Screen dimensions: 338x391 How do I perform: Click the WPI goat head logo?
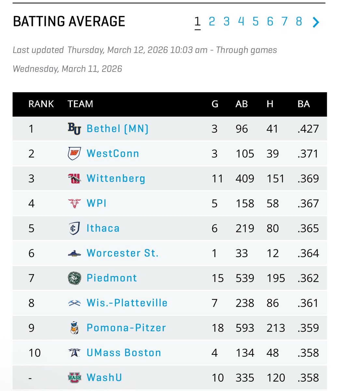click(74, 203)
